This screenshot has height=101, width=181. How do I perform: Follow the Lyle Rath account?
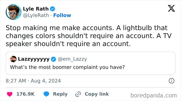point(62,15)
